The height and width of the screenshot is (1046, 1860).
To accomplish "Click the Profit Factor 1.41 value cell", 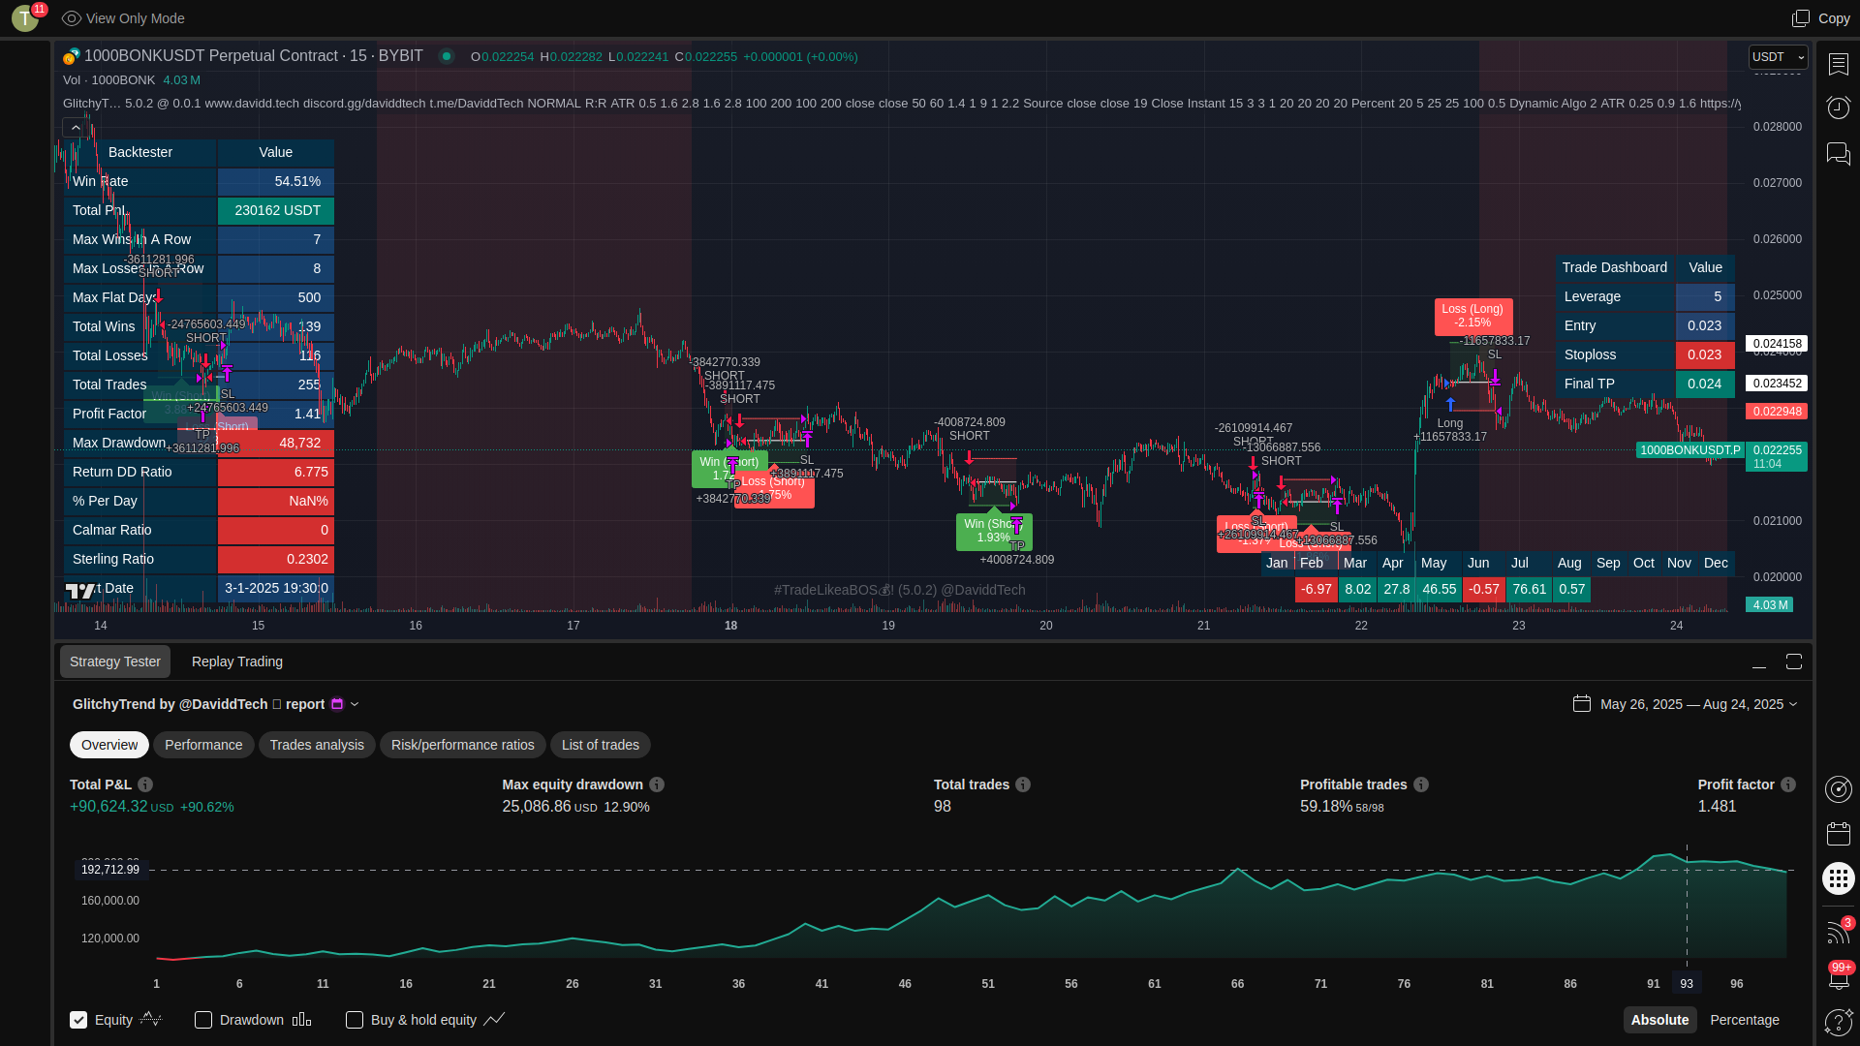I will pyautogui.click(x=276, y=414).
